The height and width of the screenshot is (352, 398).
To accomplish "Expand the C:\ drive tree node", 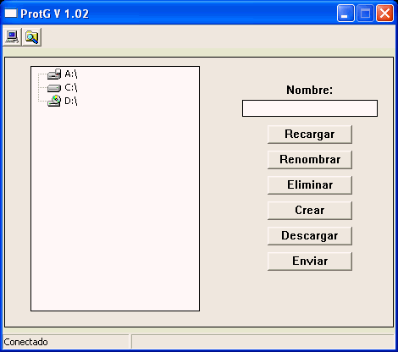I will coord(71,87).
